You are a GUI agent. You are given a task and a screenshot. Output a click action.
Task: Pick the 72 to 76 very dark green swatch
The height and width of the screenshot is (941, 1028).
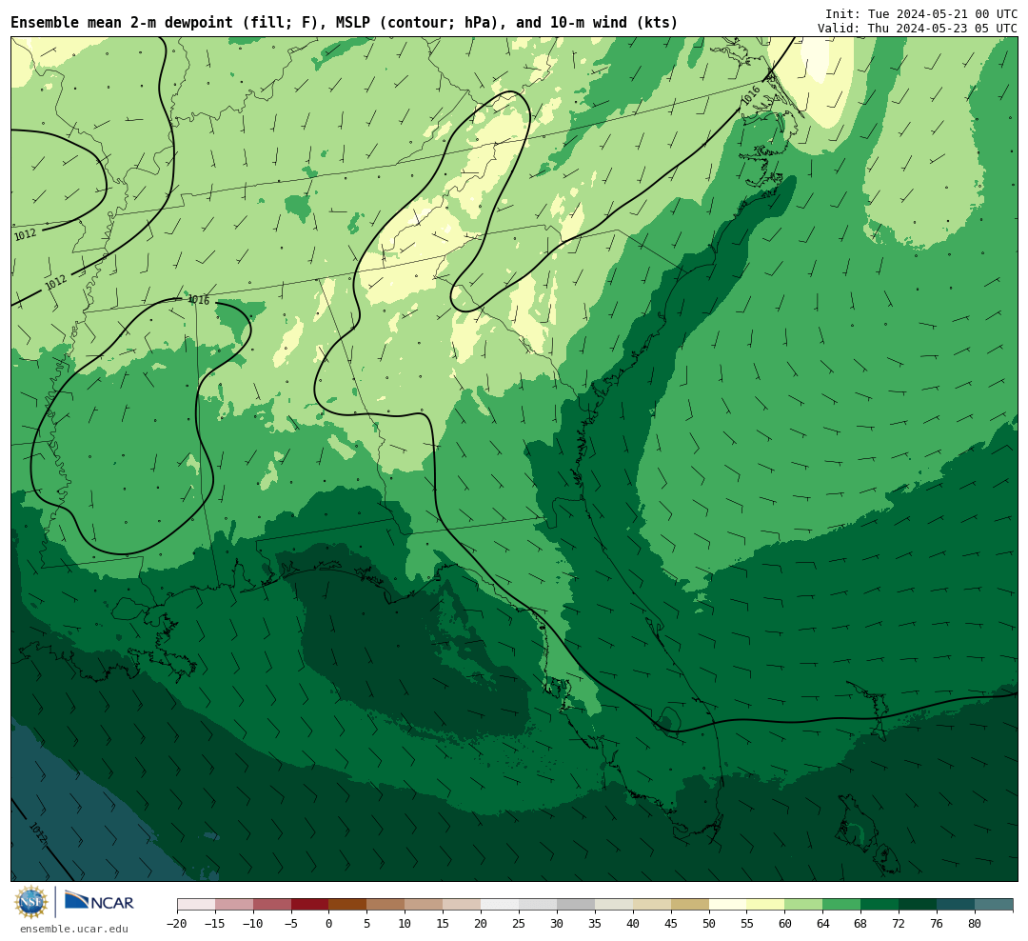tap(919, 905)
